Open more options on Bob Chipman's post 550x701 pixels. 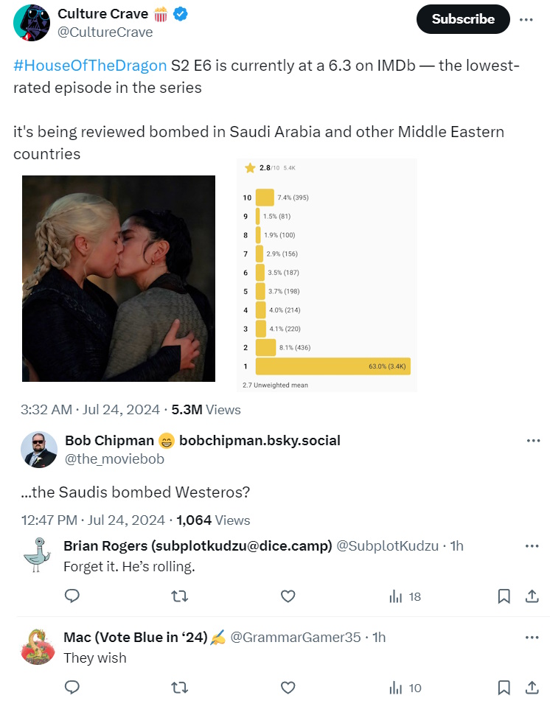coord(533,441)
